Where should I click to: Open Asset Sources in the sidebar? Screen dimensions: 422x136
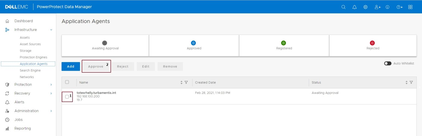pos(30,44)
